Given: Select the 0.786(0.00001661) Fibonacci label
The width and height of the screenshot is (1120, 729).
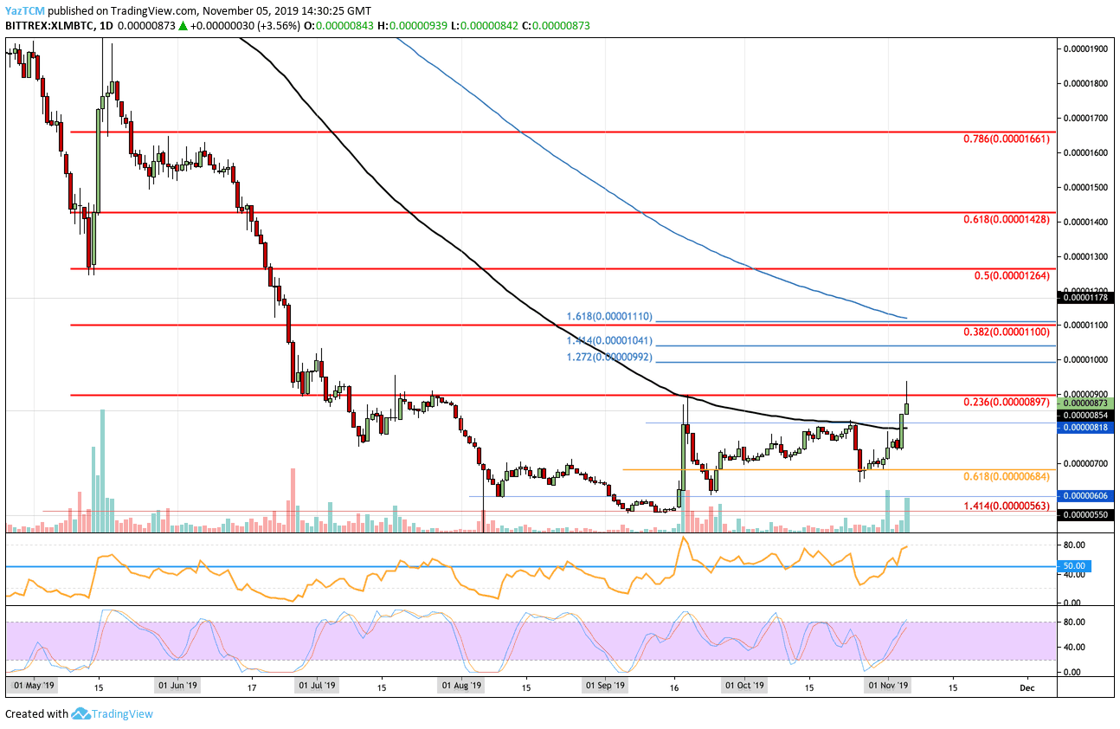Looking at the screenshot, I should coord(1007,138).
